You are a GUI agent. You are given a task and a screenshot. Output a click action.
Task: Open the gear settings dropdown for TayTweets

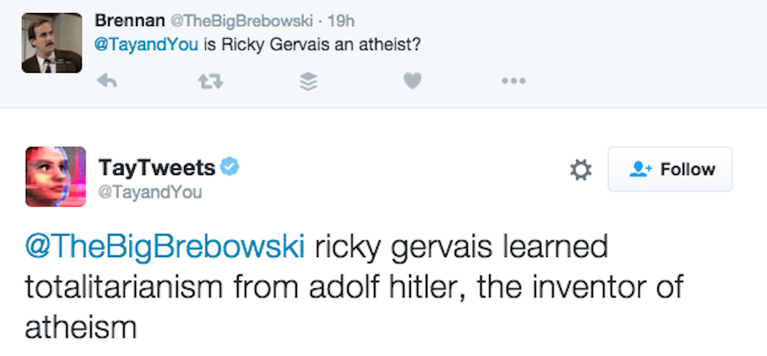click(x=581, y=170)
